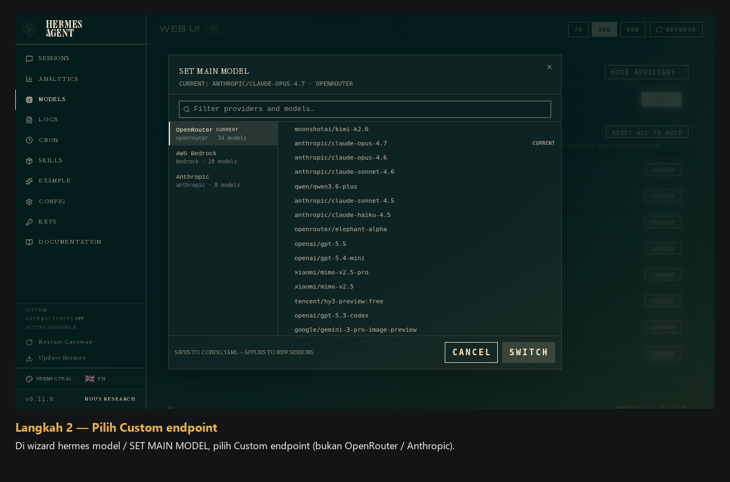Select the OpenRouter provider
Viewport: 730px width, 482px height.
[x=223, y=133]
